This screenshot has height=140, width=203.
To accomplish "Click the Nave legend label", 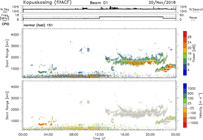I will (x=193, y=17).
